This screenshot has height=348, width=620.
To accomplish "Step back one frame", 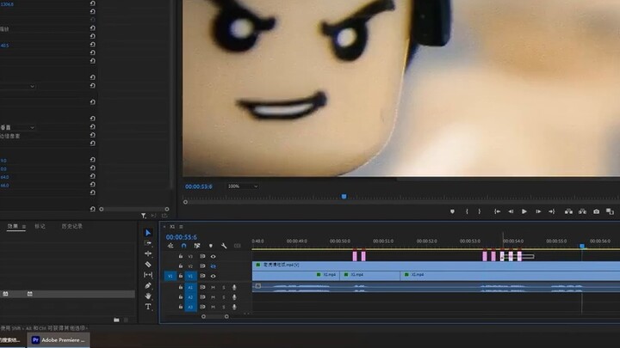I will coord(511,211).
